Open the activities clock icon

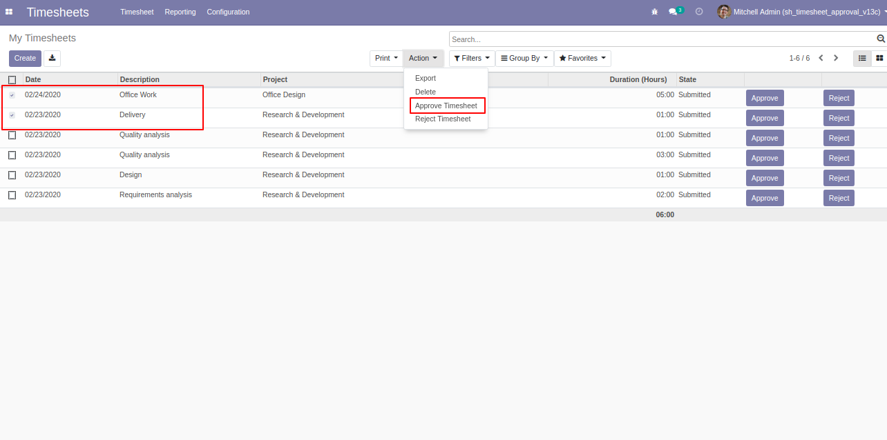pyautogui.click(x=699, y=12)
